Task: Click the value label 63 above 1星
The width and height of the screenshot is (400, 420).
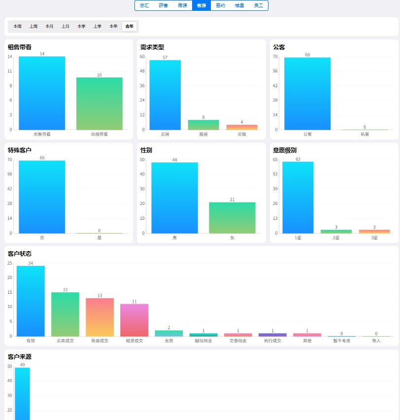Action: 298,159
